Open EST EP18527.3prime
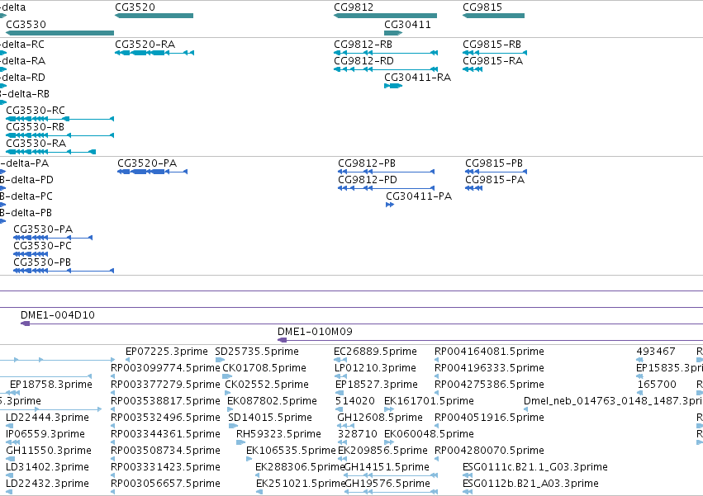Image resolution: width=703 pixels, height=496 pixels. coord(377,385)
